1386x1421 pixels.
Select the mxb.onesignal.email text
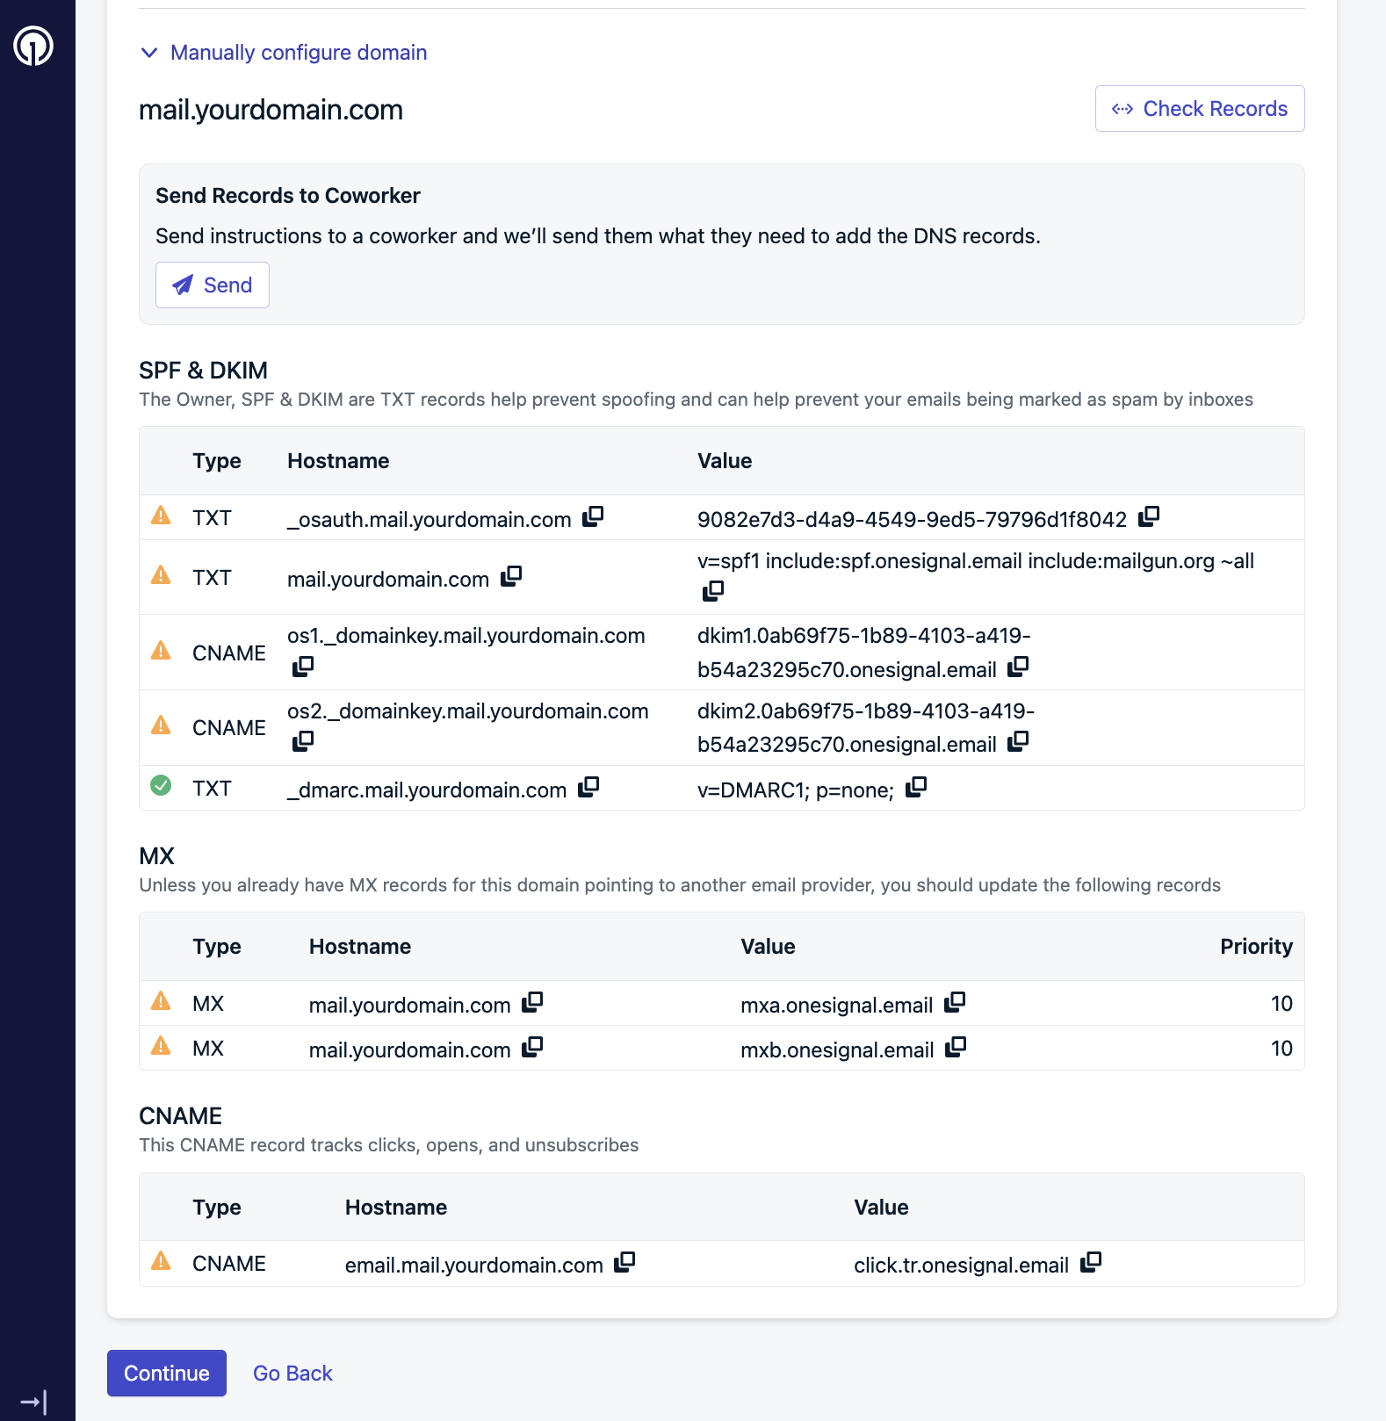tap(837, 1050)
